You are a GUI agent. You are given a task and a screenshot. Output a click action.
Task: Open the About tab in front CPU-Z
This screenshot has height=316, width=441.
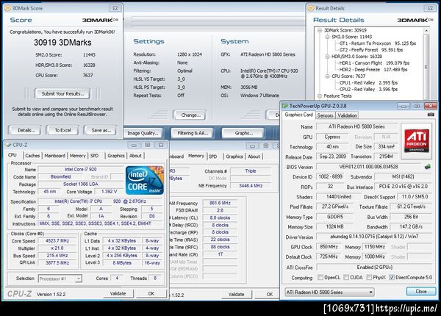[x=135, y=156]
